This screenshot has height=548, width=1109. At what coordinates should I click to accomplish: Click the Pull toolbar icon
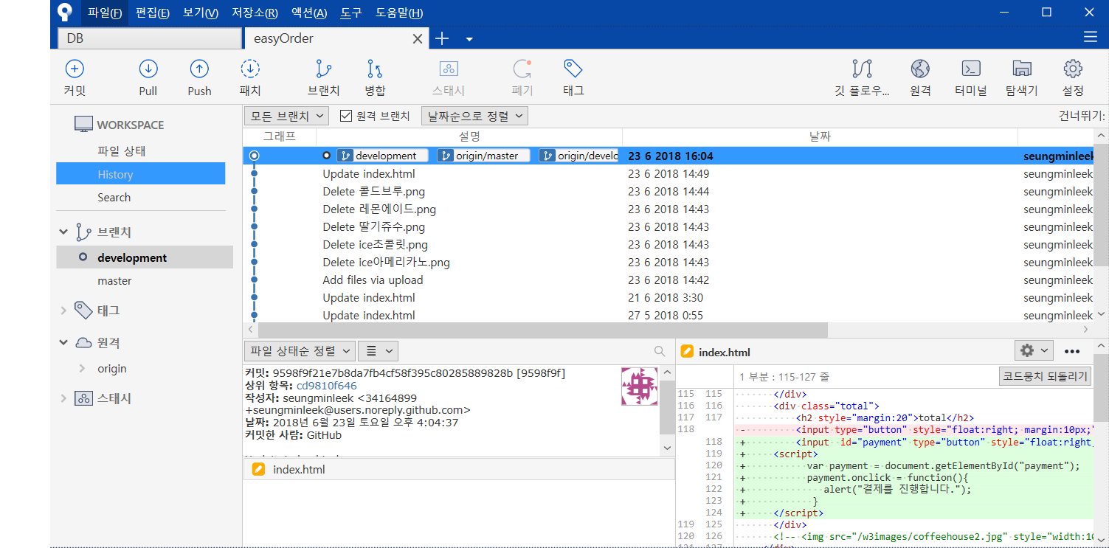tap(148, 69)
